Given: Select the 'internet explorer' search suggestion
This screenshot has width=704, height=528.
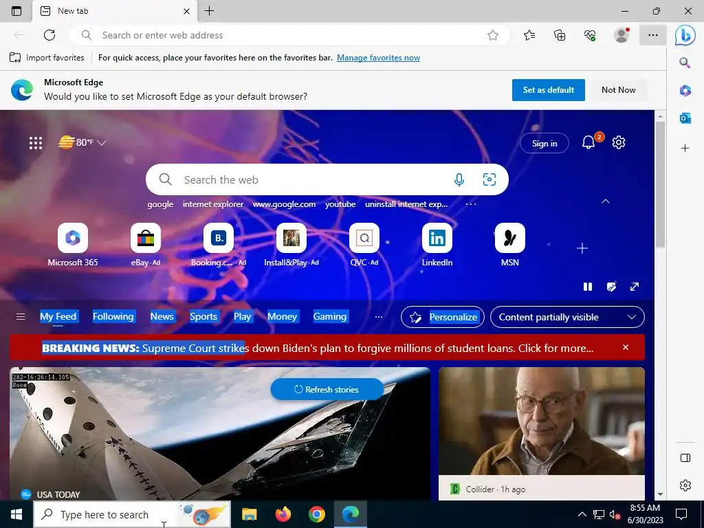Looking at the screenshot, I should pyautogui.click(x=213, y=203).
